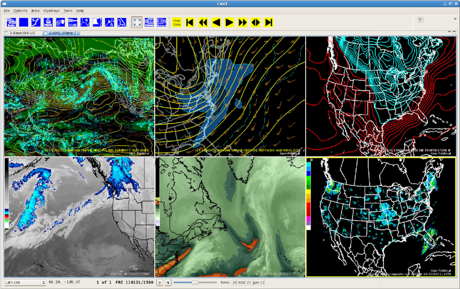Click the 0 button in status bar
460x289 pixels.
coord(159,283)
